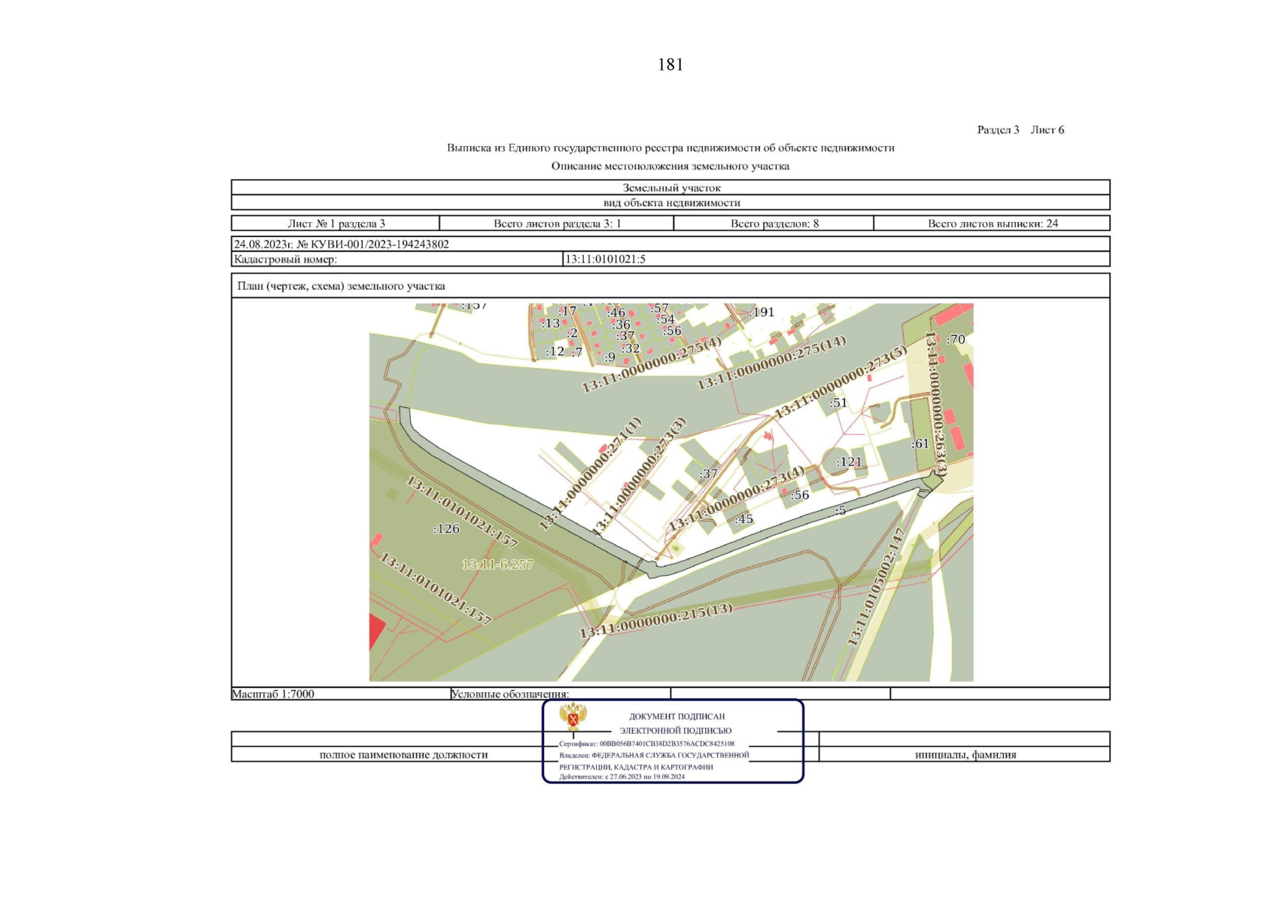Click the "Условные обозначения:" legend label

[509, 694]
